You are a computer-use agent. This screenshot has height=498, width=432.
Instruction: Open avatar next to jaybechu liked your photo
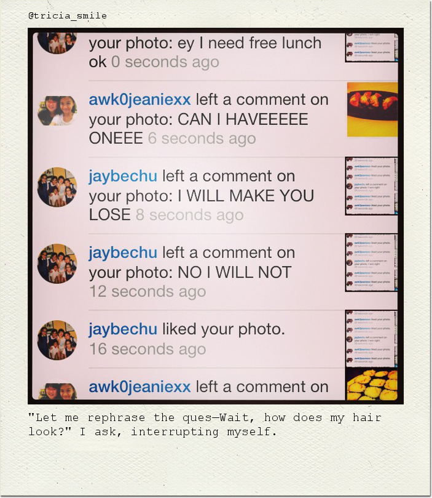pyautogui.click(x=57, y=340)
